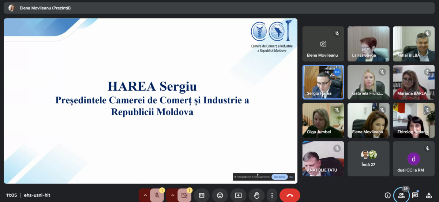This screenshot has width=439, height=202.
Task: Leave the call with red button
Action: pyautogui.click(x=290, y=195)
